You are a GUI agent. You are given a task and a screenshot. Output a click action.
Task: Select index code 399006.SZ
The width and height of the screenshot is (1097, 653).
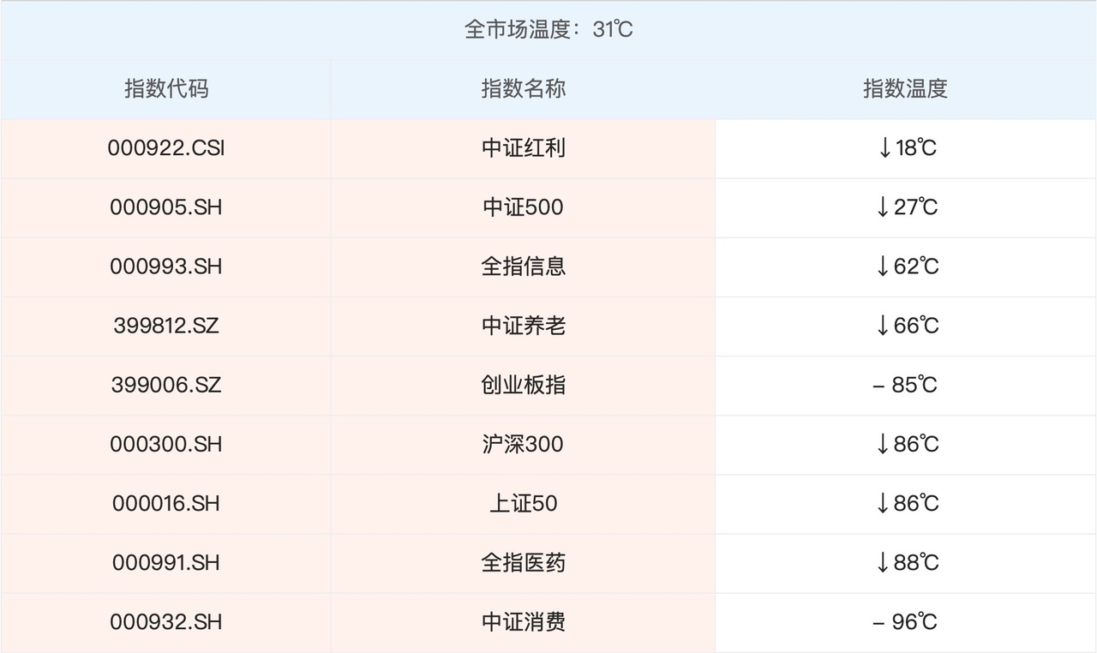pos(166,385)
